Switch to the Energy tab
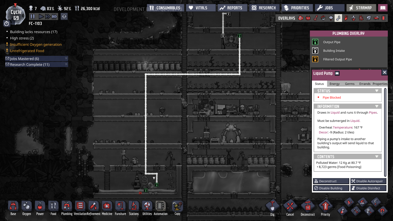The width and height of the screenshot is (393, 221). tap(335, 84)
